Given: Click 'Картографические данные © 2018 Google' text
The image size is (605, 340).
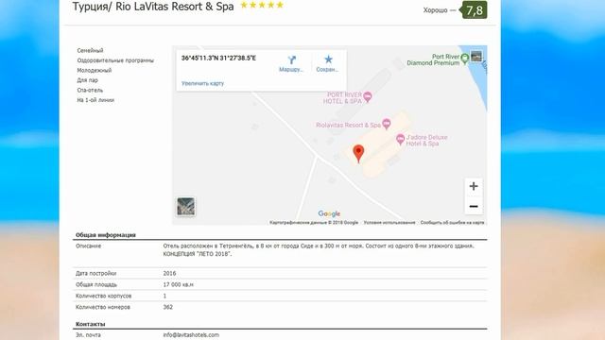Looking at the screenshot, I should [x=314, y=223].
